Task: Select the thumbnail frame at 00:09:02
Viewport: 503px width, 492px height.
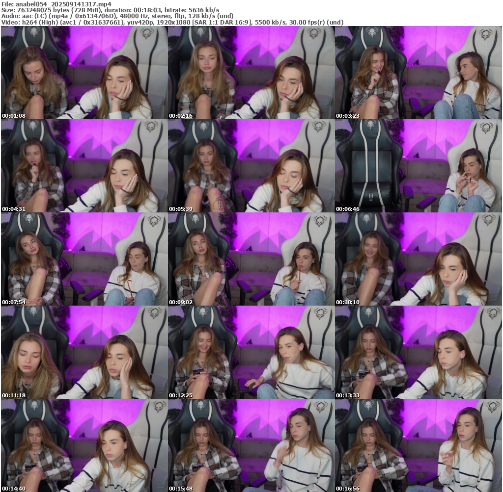Action: pos(251,259)
